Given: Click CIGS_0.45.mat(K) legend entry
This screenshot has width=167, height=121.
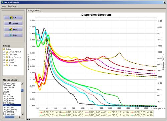Looking at the screenshot, I should 96,115.
